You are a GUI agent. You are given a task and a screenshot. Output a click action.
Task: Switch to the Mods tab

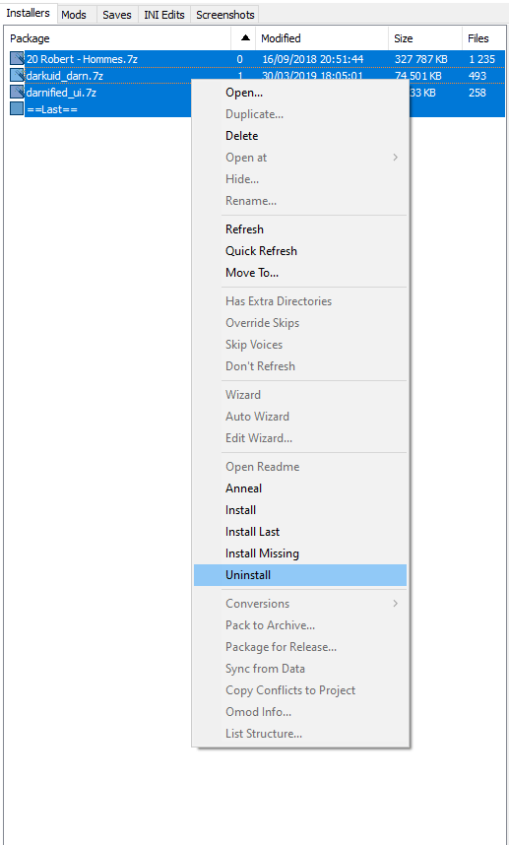pyautogui.click(x=74, y=15)
